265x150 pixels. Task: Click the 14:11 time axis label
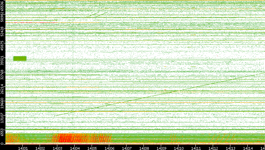point(196,148)
